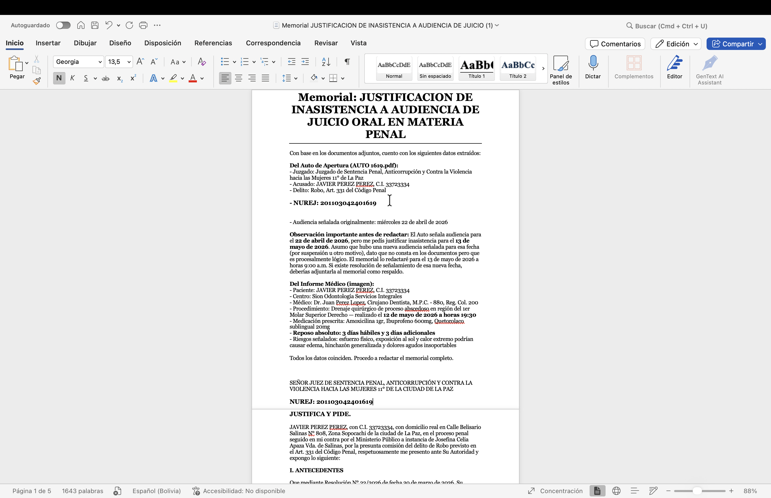Open Complementos add-ins
The width and height of the screenshot is (771, 498).
(x=634, y=67)
